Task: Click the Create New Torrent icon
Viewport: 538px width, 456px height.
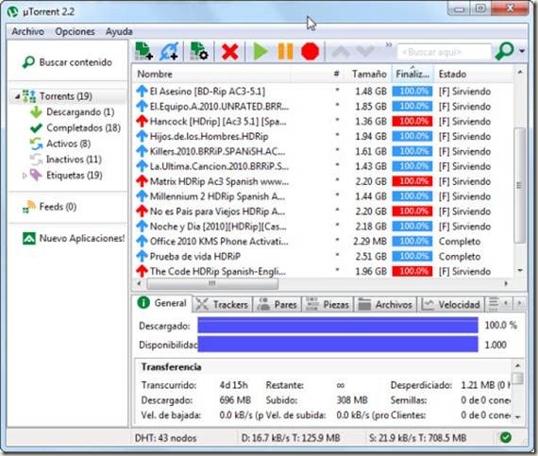Action: tap(199, 52)
